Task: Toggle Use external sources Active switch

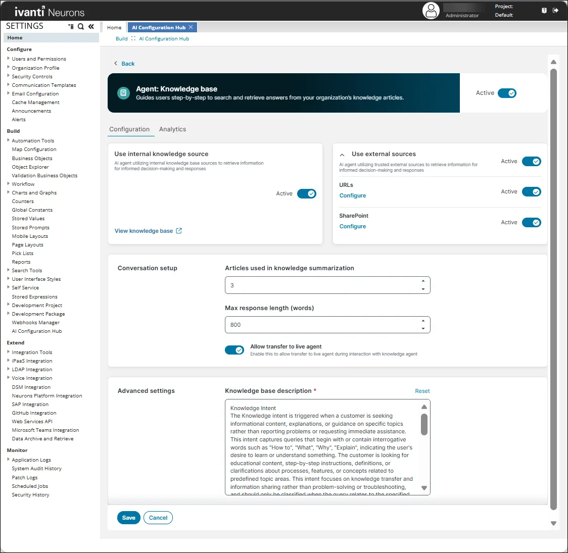Action: pyautogui.click(x=531, y=162)
